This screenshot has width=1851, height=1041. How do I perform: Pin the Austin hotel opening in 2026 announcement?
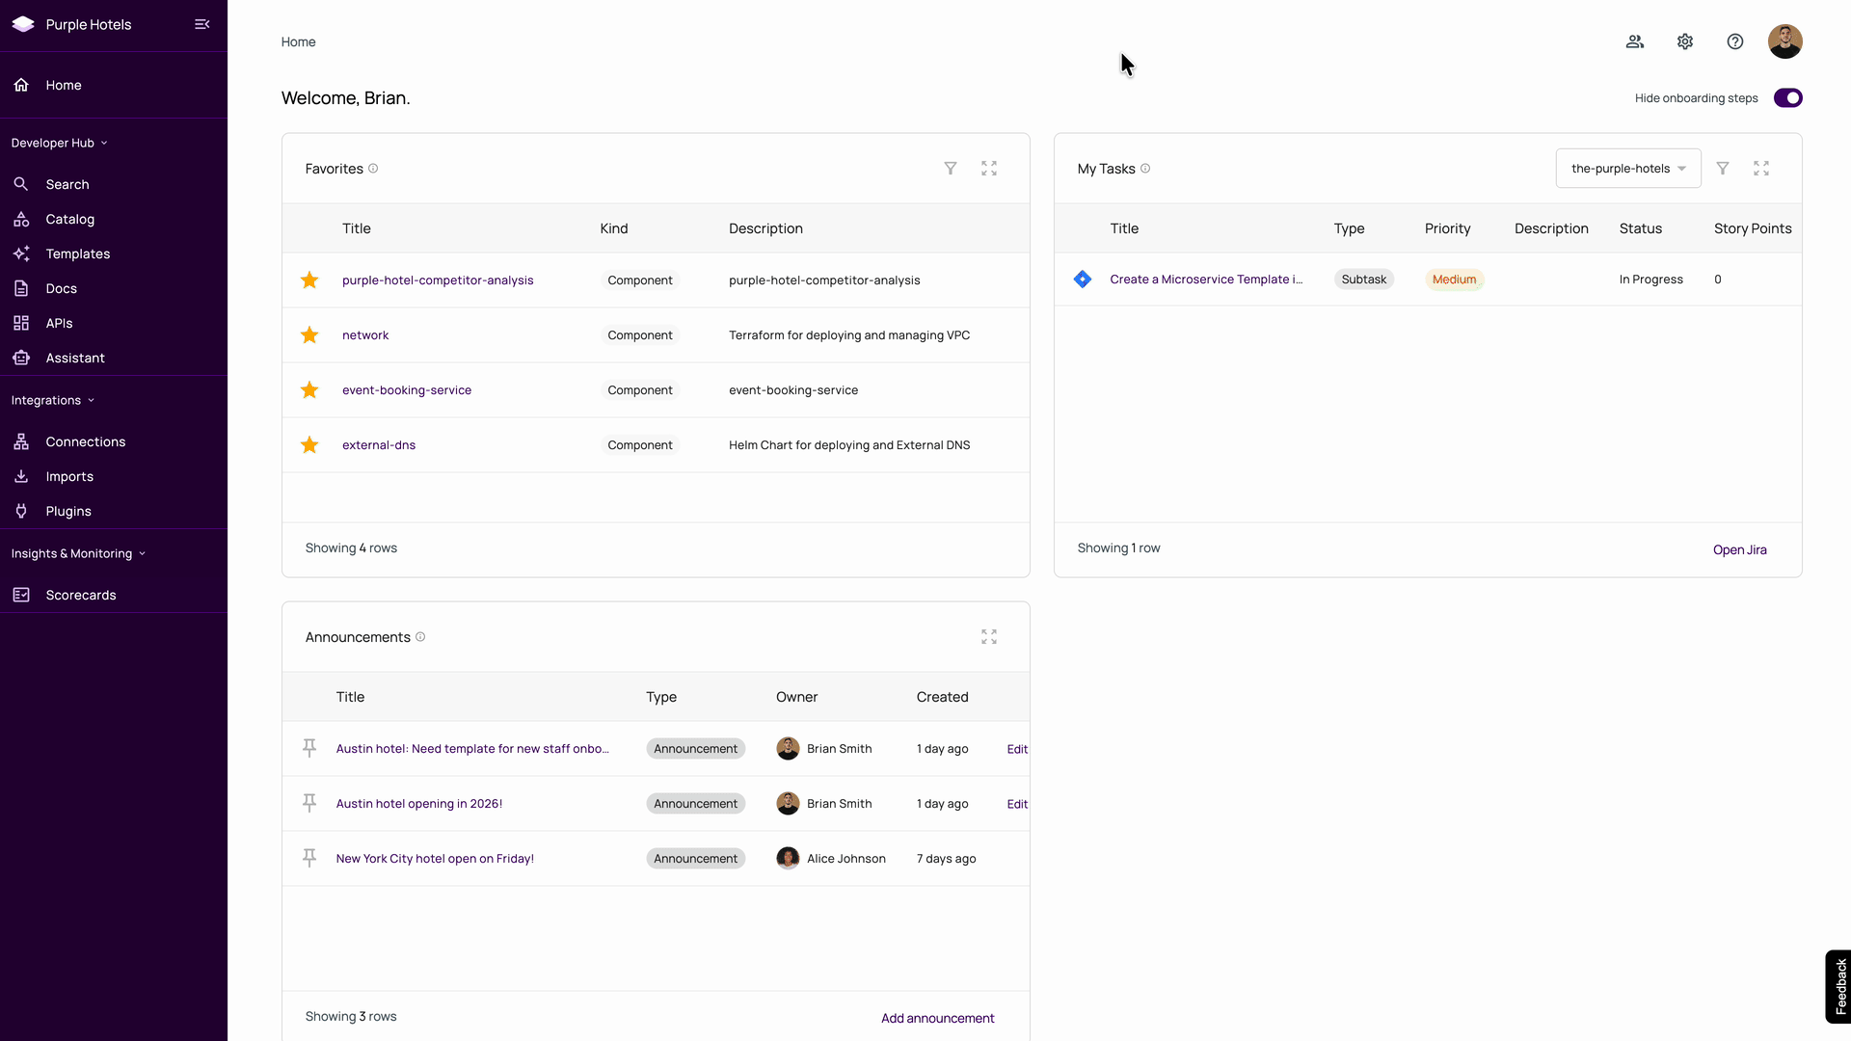click(309, 803)
